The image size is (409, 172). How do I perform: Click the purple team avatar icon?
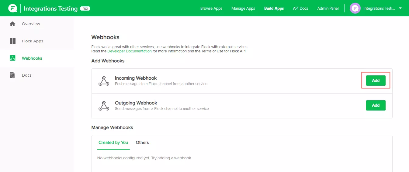[355, 8]
